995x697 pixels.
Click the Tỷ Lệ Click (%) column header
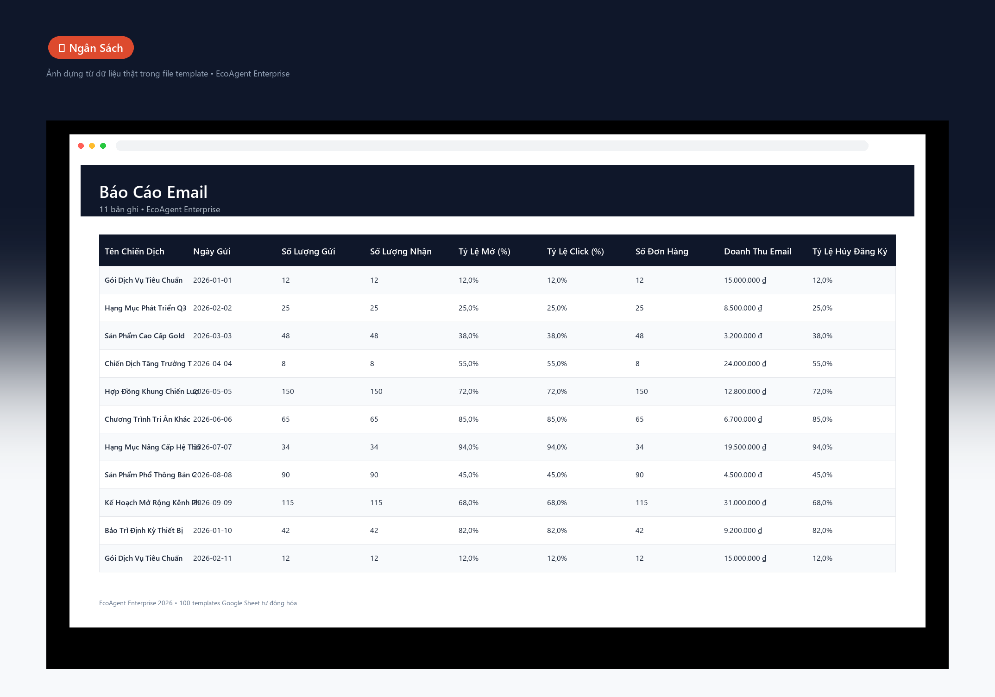click(575, 251)
